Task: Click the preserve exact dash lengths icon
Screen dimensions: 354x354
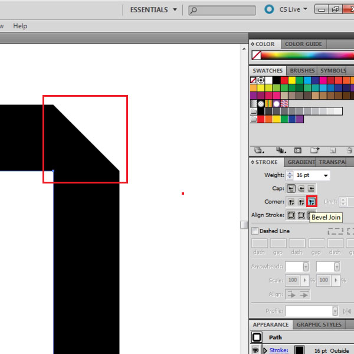Action: pyautogui.click(x=336, y=231)
